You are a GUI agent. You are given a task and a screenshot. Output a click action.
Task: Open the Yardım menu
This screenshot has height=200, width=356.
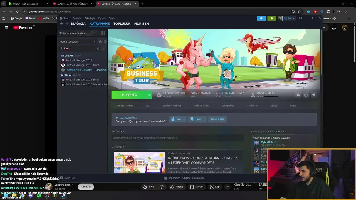point(113,18)
